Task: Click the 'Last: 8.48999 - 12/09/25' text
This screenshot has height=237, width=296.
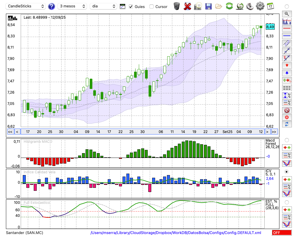Action: tap(45, 17)
